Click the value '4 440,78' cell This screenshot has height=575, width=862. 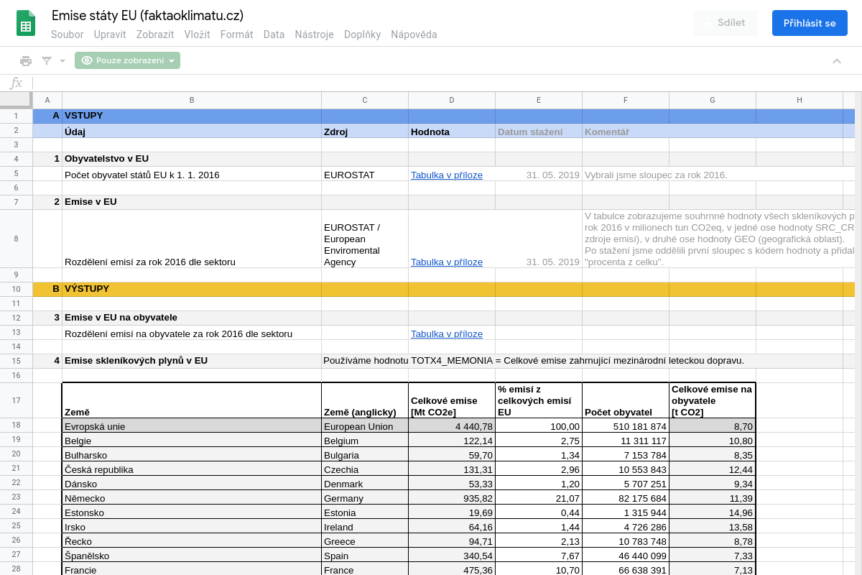click(452, 426)
